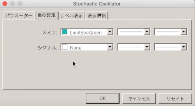This screenshot has height=106, width=195.
Task: Click the LightSeaGreen color swatch for メイン
Action: point(65,32)
